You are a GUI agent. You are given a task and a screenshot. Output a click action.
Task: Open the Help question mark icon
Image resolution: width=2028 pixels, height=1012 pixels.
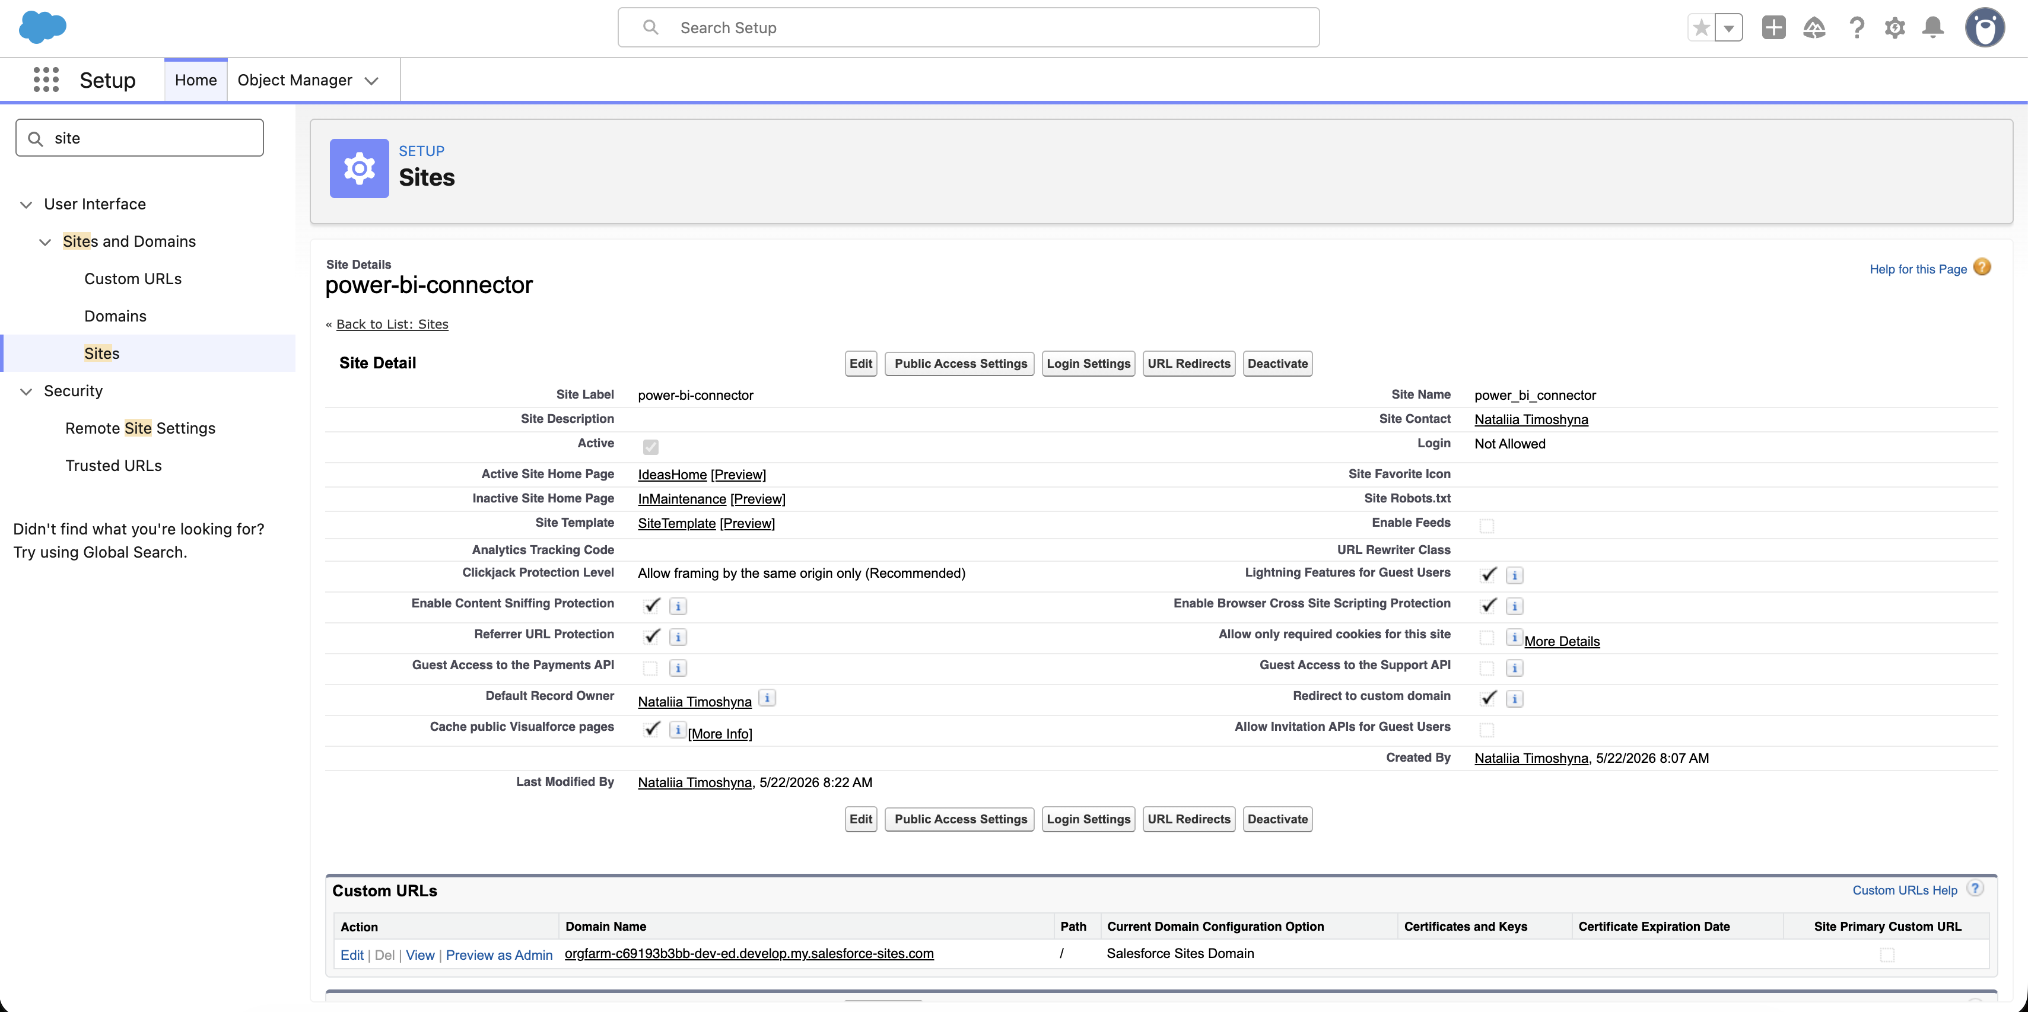tap(1857, 27)
